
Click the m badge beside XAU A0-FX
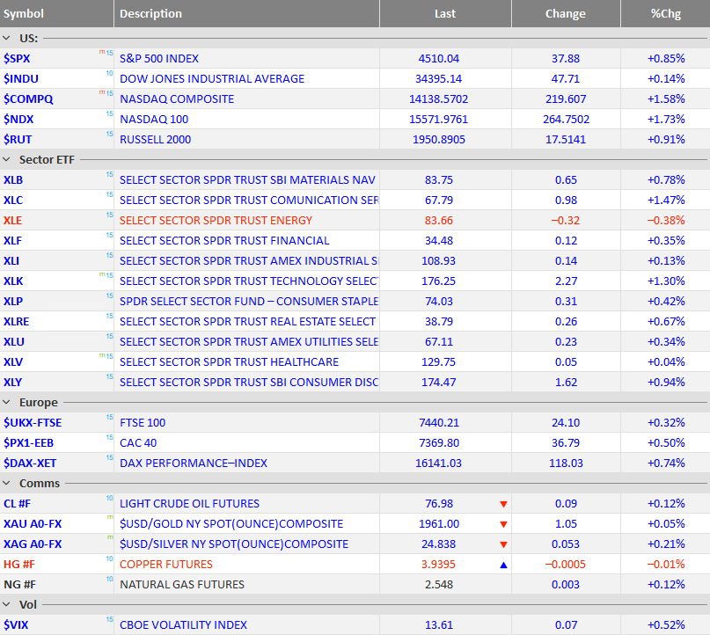tap(110, 517)
